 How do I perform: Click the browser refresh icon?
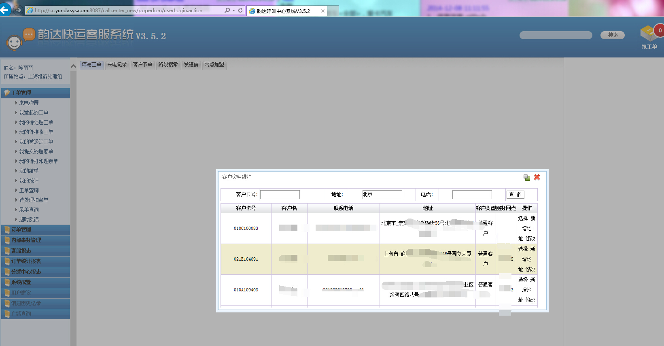[x=240, y=10]
